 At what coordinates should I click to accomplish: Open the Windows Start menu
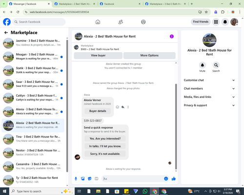pyautogui.click(x=4, y=191)
